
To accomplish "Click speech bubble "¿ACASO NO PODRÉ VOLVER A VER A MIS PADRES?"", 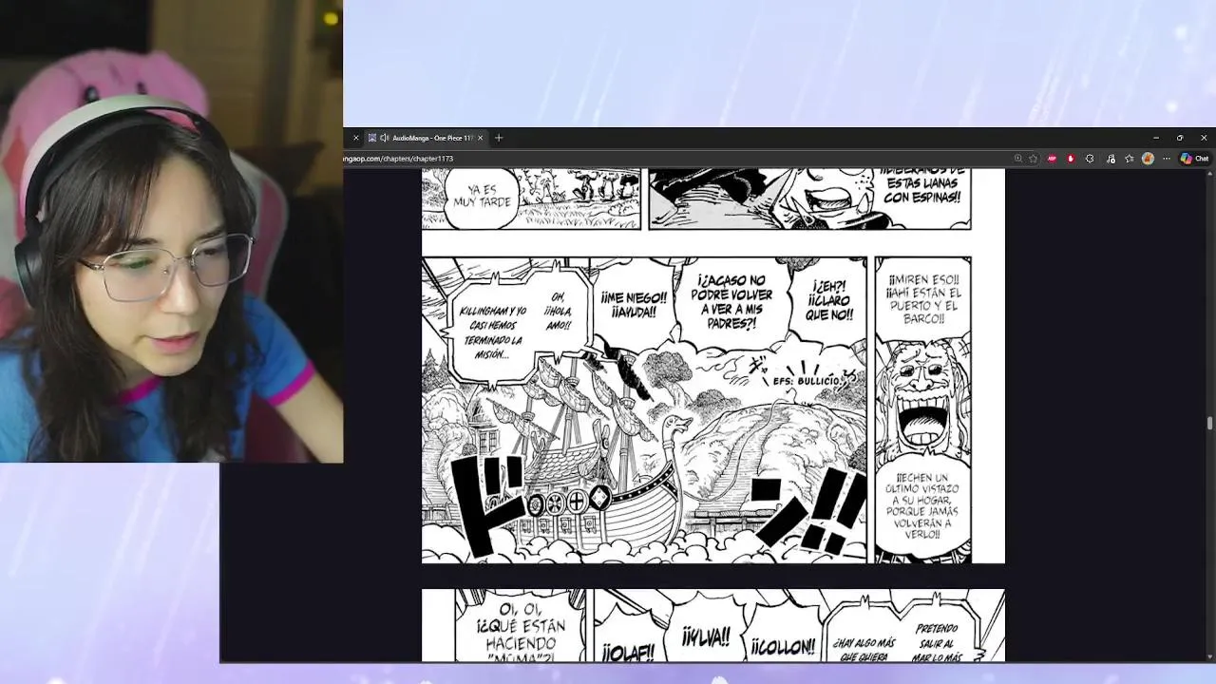I will click(x=730, y=302).
